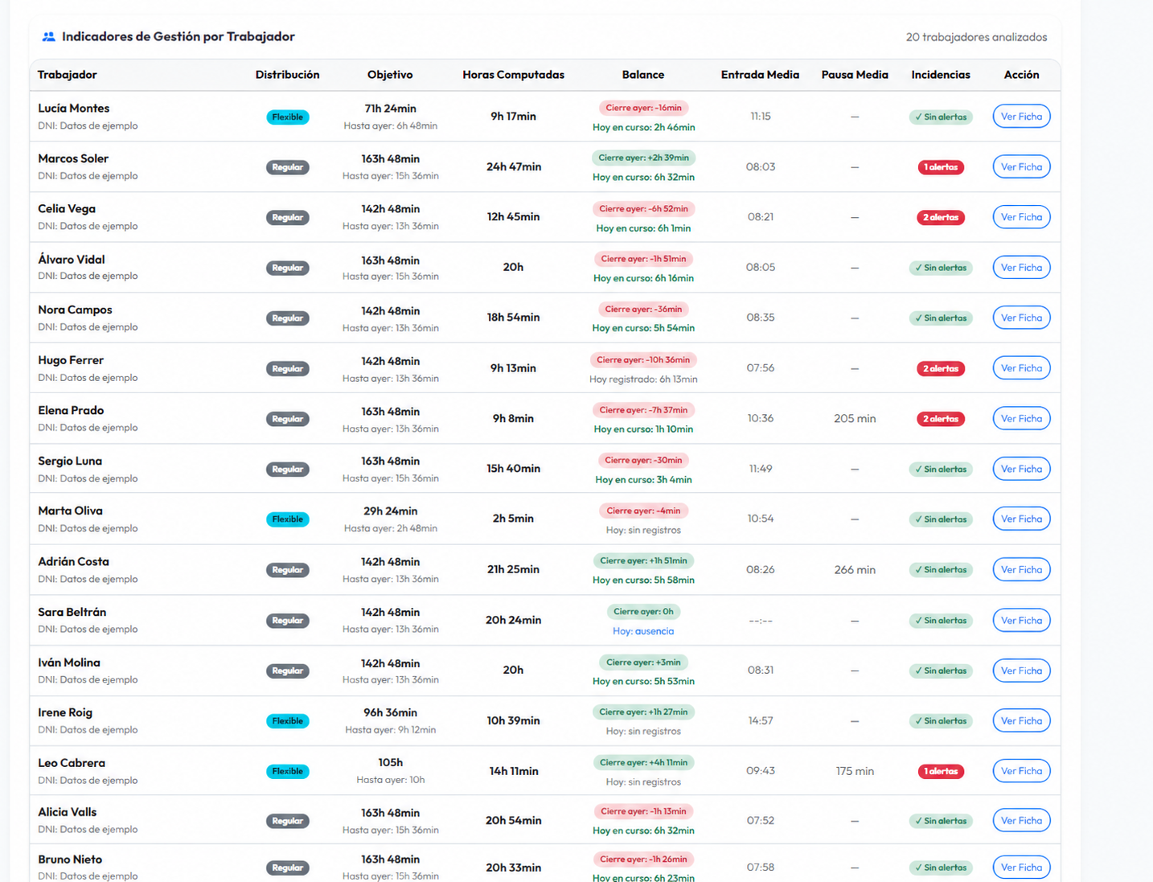Open Ver Ficha for Marcos Soler
Viewport: 1153px width, 882px height.
(1021, 167)
